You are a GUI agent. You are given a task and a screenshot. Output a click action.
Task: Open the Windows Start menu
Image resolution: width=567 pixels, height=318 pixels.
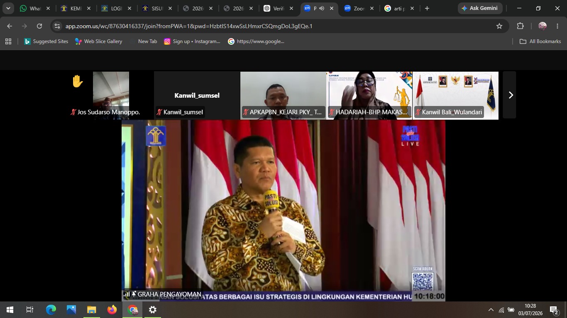point(10,310)
